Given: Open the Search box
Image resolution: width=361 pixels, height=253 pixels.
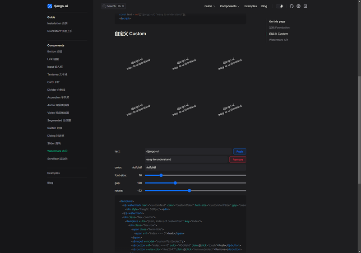Looking at the screenshot, I should [x=114, y=6].
